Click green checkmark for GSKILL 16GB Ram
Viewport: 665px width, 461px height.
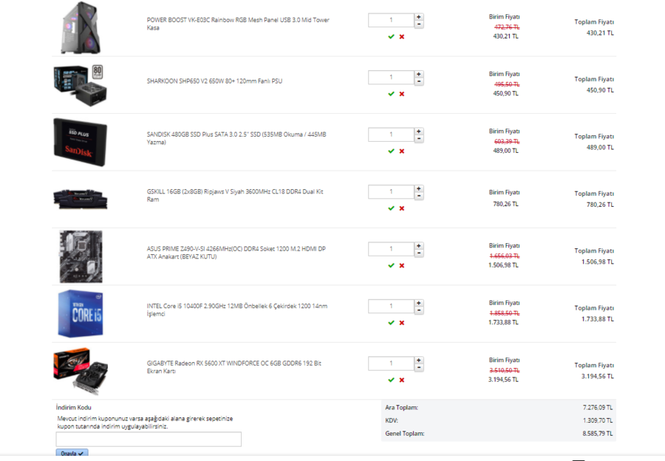[391, 208]
